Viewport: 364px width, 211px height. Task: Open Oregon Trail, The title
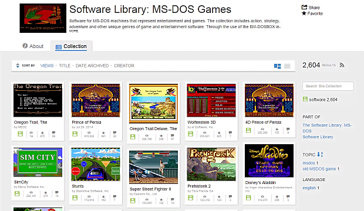pyautogui.click(x=31, y=122)
